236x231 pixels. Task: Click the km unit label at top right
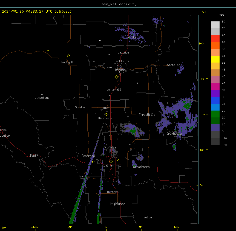(x=204, y=12)
